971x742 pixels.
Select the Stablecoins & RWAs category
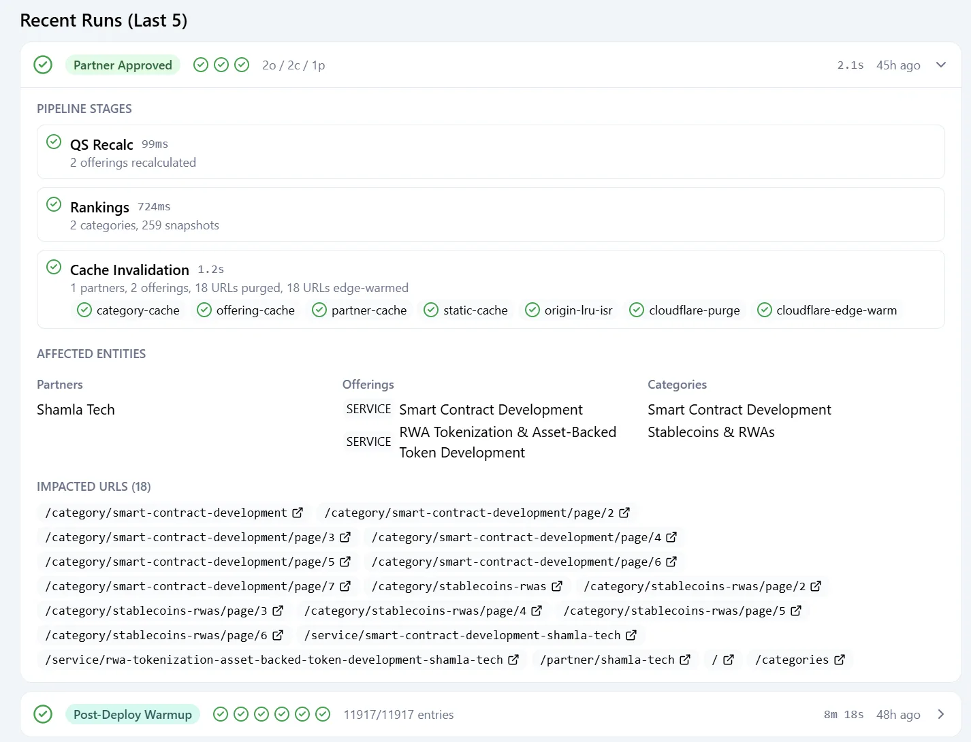[x=711, y=432]
